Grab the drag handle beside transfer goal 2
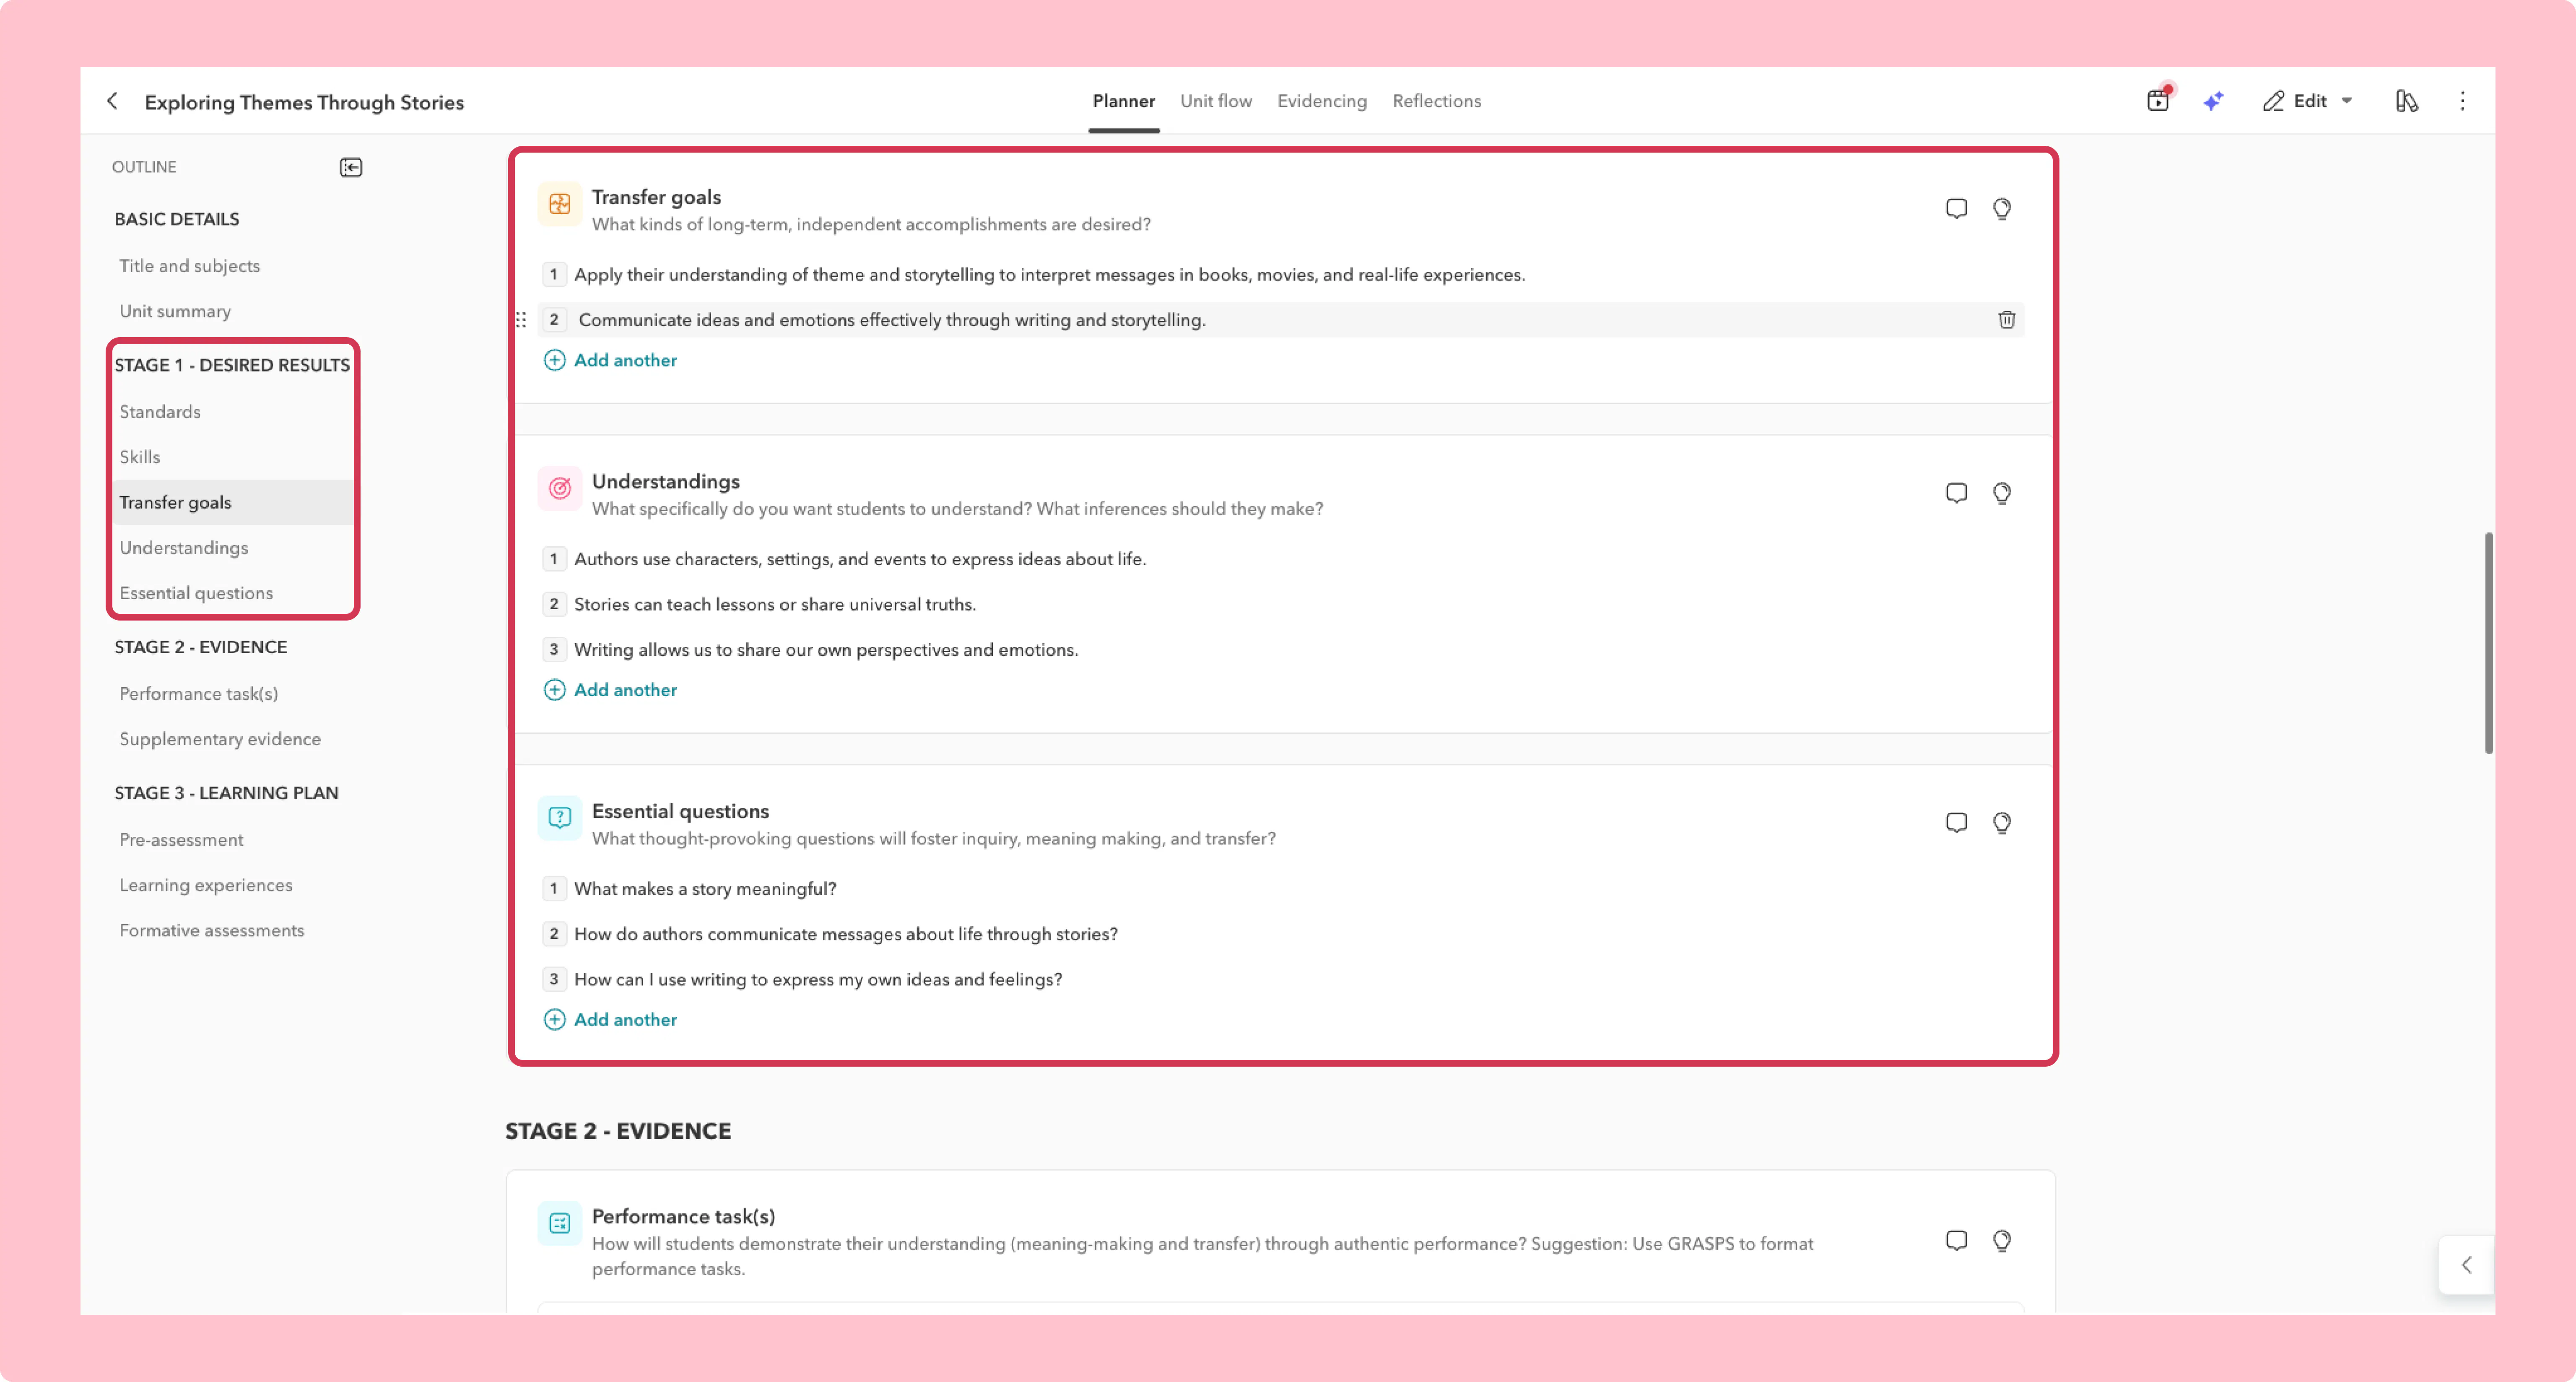 pos(521,320)
